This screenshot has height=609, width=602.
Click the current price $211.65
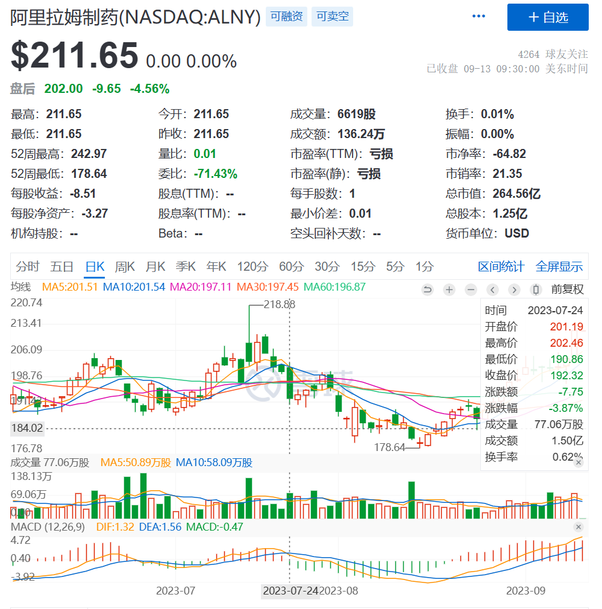click(x=75, y=55)
